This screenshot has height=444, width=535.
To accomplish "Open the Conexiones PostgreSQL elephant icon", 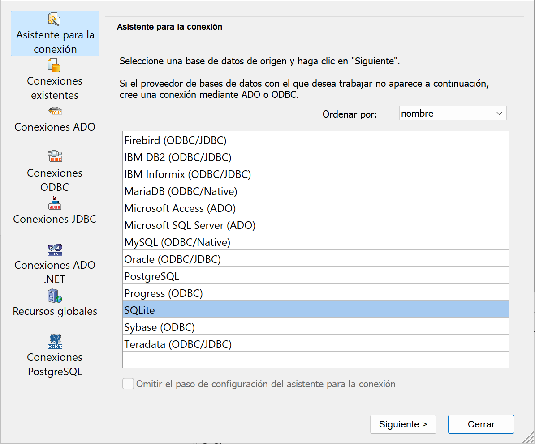I will (x=55, y=342).
